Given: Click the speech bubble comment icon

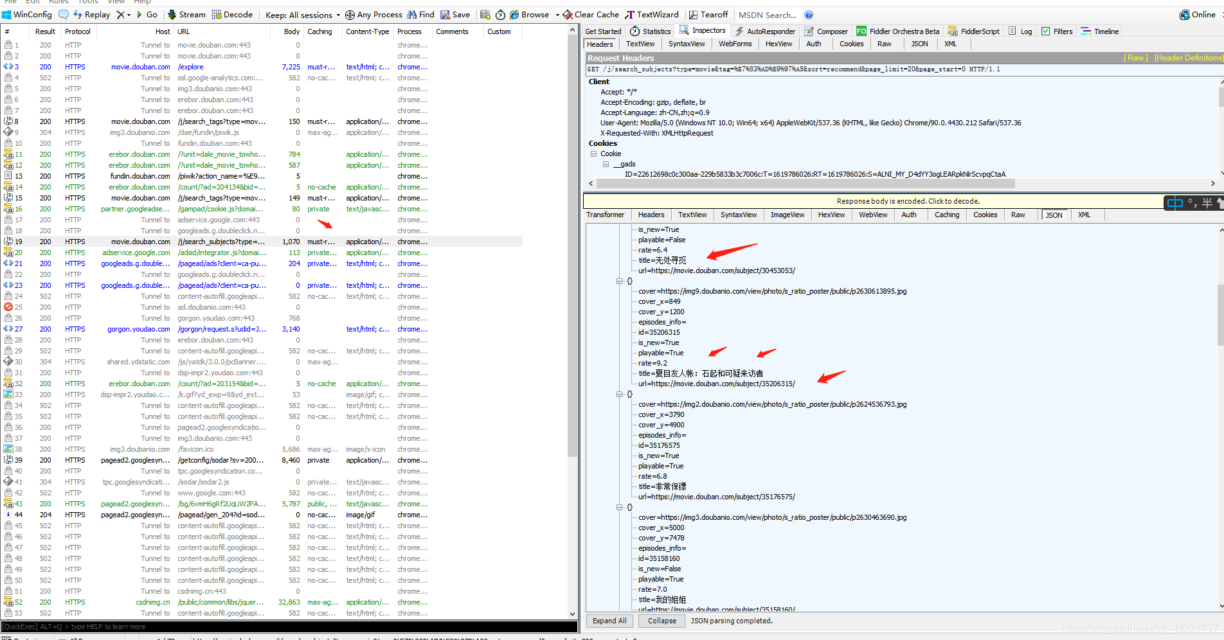Looking at the screenshot, I should [64, 15].
